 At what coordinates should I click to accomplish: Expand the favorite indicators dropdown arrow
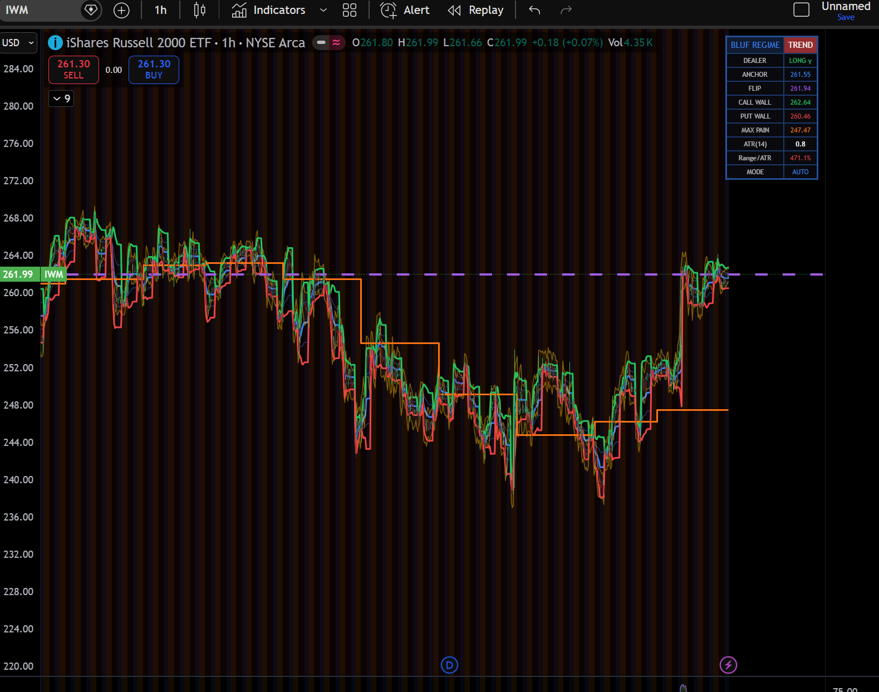tap(323, 10)
